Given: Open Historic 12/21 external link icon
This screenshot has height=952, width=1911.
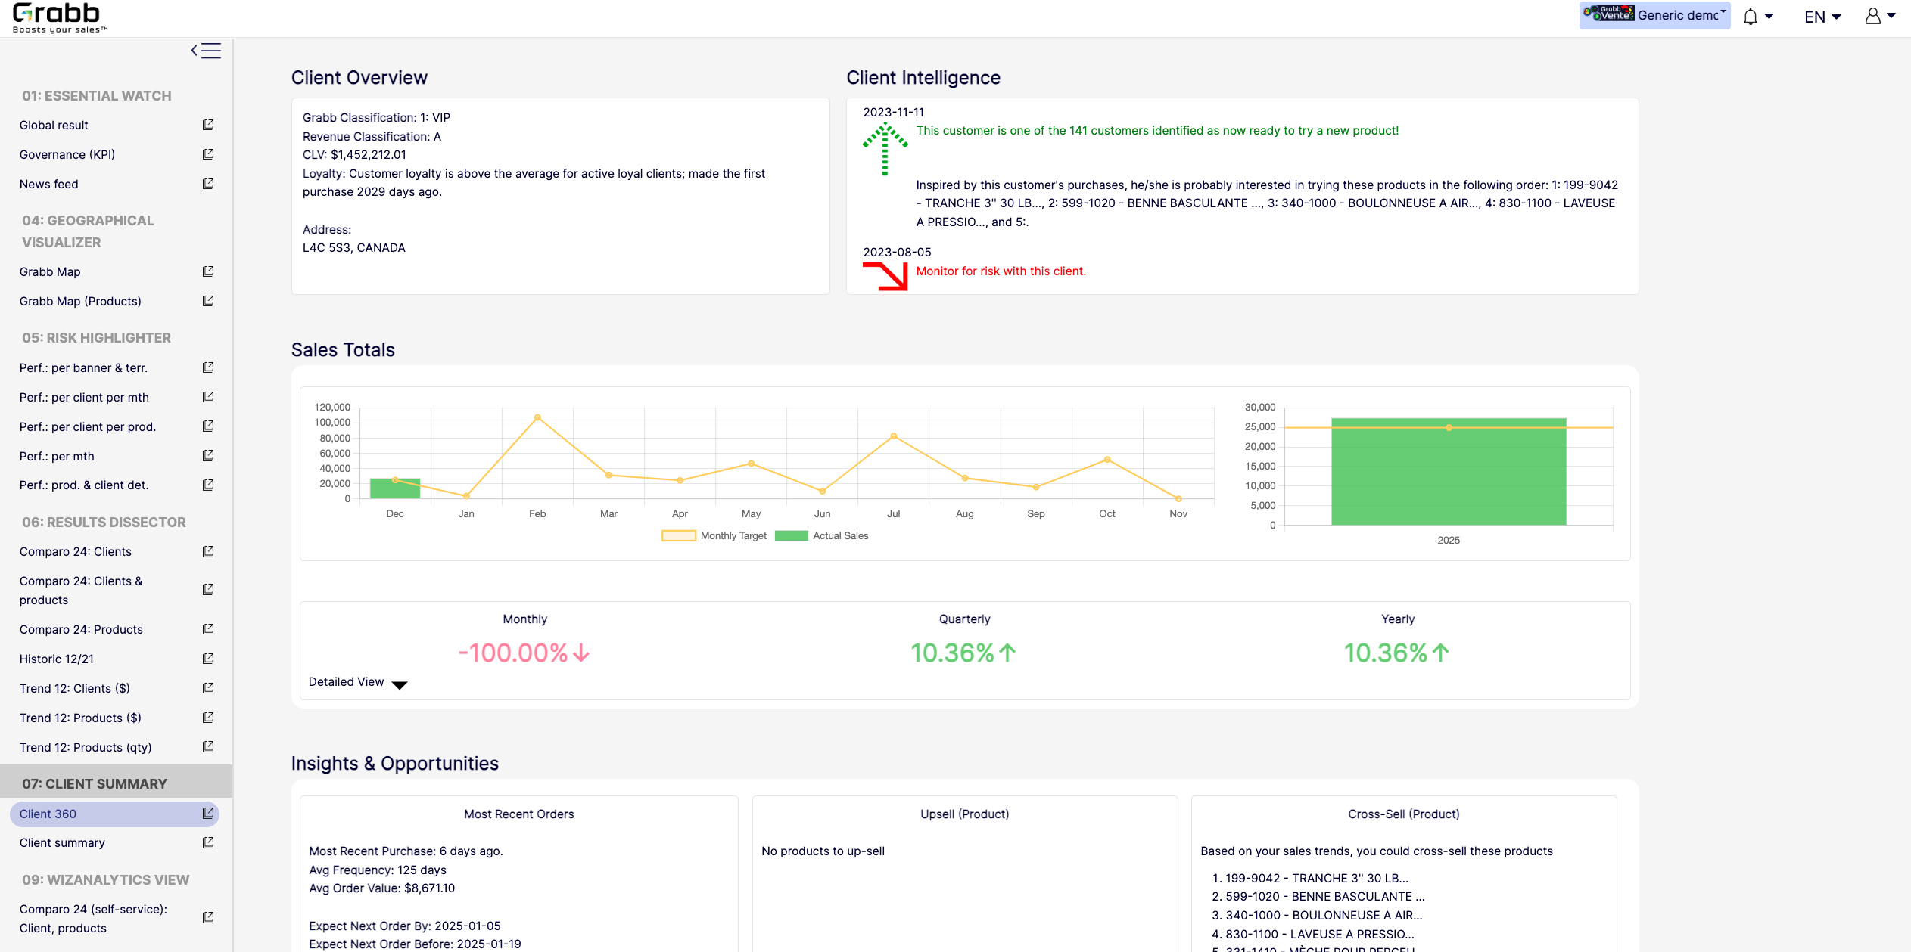Looking at the screenshot, I should tap(208, 659).
